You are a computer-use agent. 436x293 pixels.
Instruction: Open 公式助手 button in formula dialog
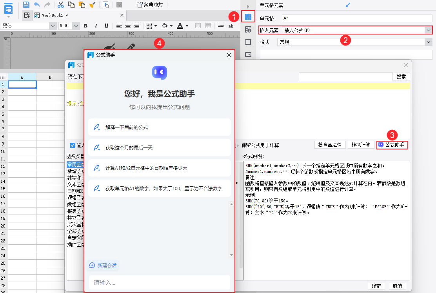coord(392,145)
